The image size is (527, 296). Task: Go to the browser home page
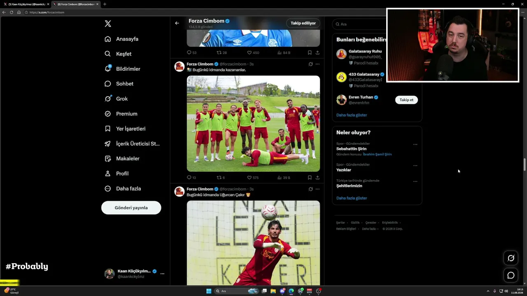tap(19, 12)
